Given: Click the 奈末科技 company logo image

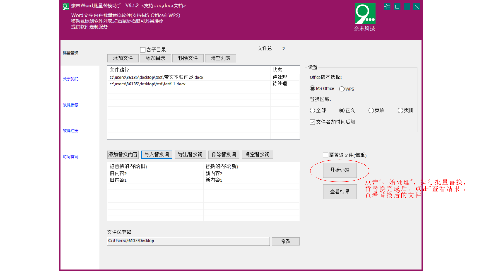Looking at the screenshot, I should pos(365,14).
